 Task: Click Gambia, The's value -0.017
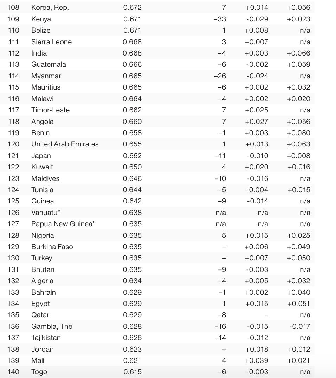(299, 326)
